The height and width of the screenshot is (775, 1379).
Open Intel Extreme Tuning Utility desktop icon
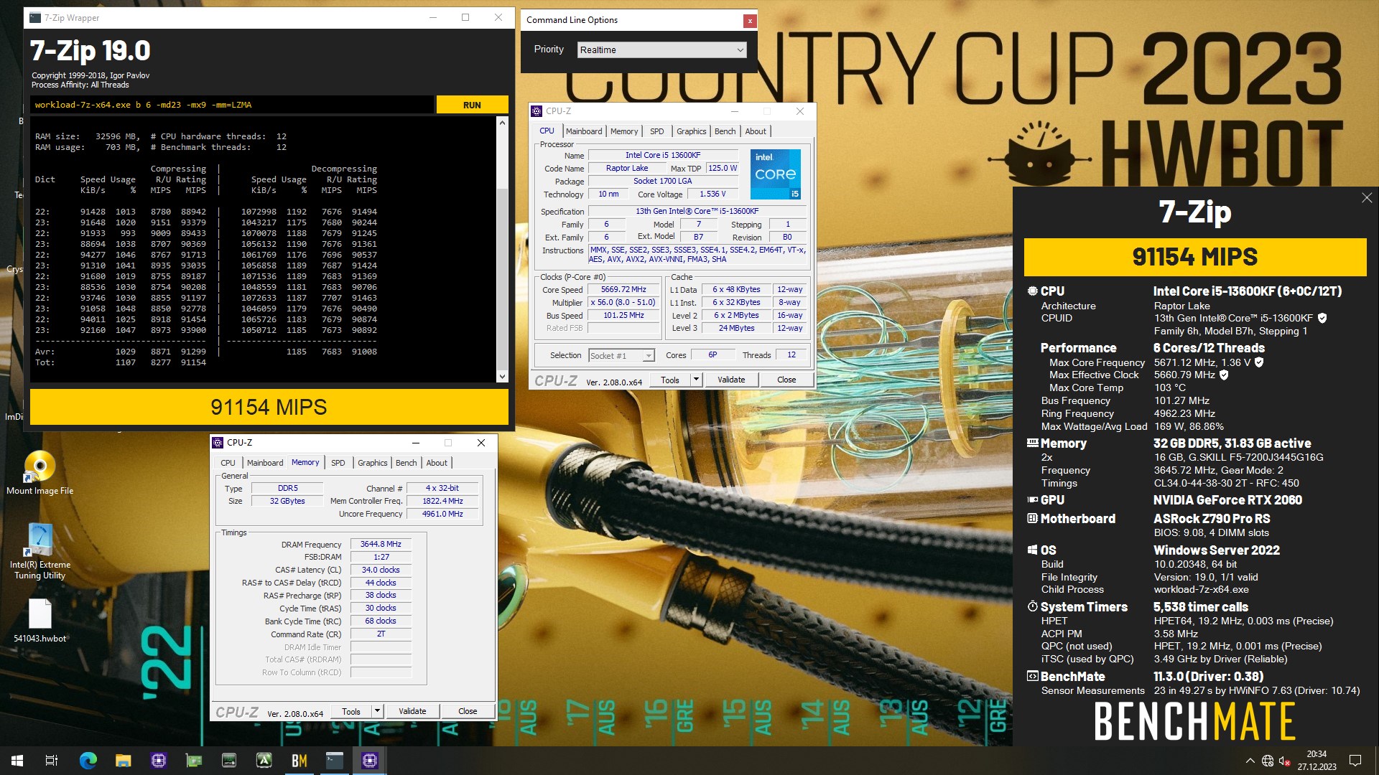click(x=40, y=551)
